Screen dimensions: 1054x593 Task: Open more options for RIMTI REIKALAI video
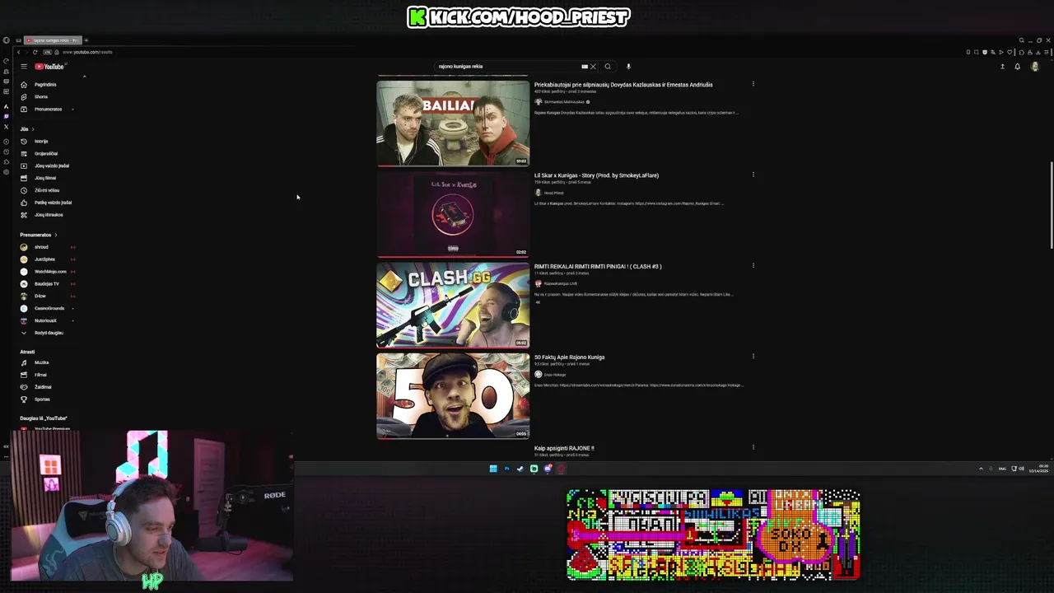point(753,265)
